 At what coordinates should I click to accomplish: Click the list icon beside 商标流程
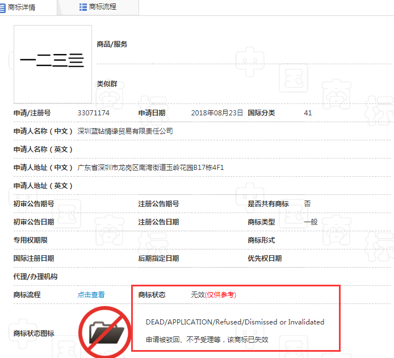[83, 7]
